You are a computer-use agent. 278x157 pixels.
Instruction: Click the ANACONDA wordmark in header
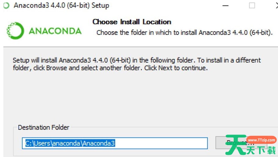click(55, 31)
